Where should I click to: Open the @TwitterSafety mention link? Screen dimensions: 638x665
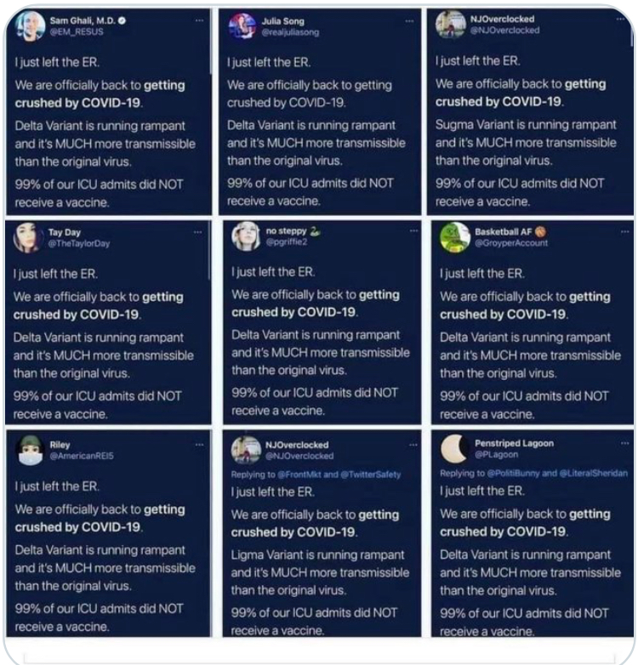click(369, 475)
